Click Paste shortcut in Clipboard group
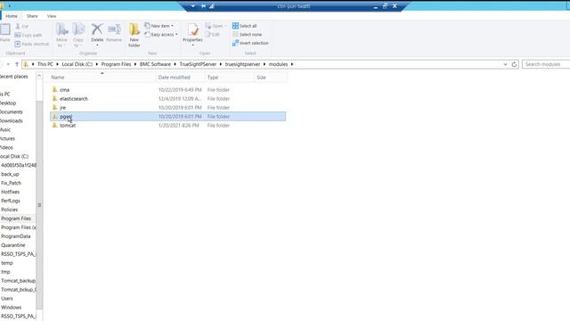Viewport: 570px width, 321px height. (x=32, y=44)
